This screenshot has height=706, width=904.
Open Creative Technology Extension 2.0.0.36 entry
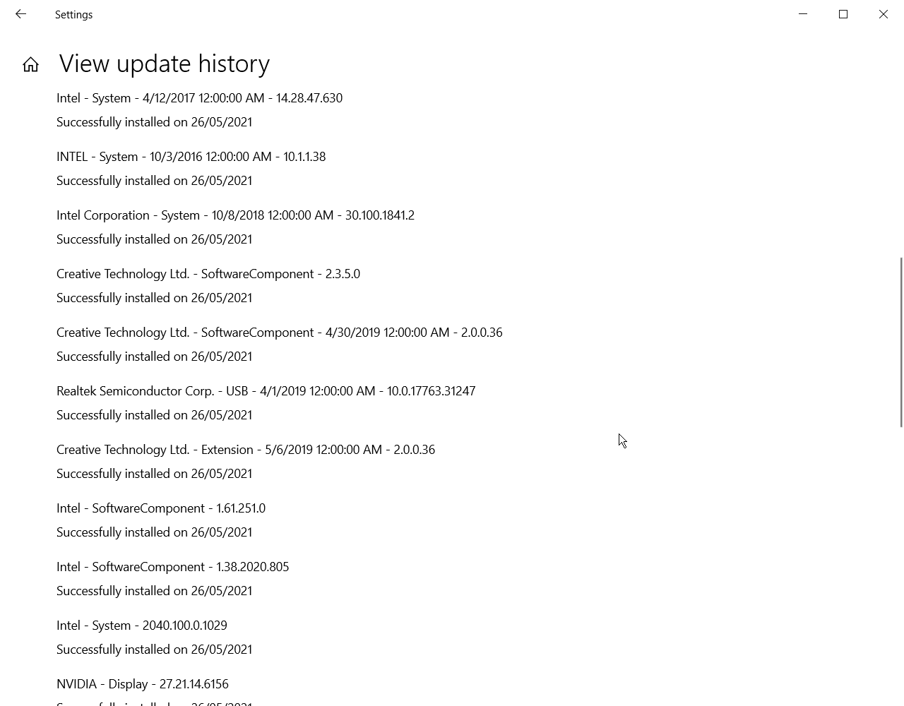pyautogui.click(x=246, y=450)
